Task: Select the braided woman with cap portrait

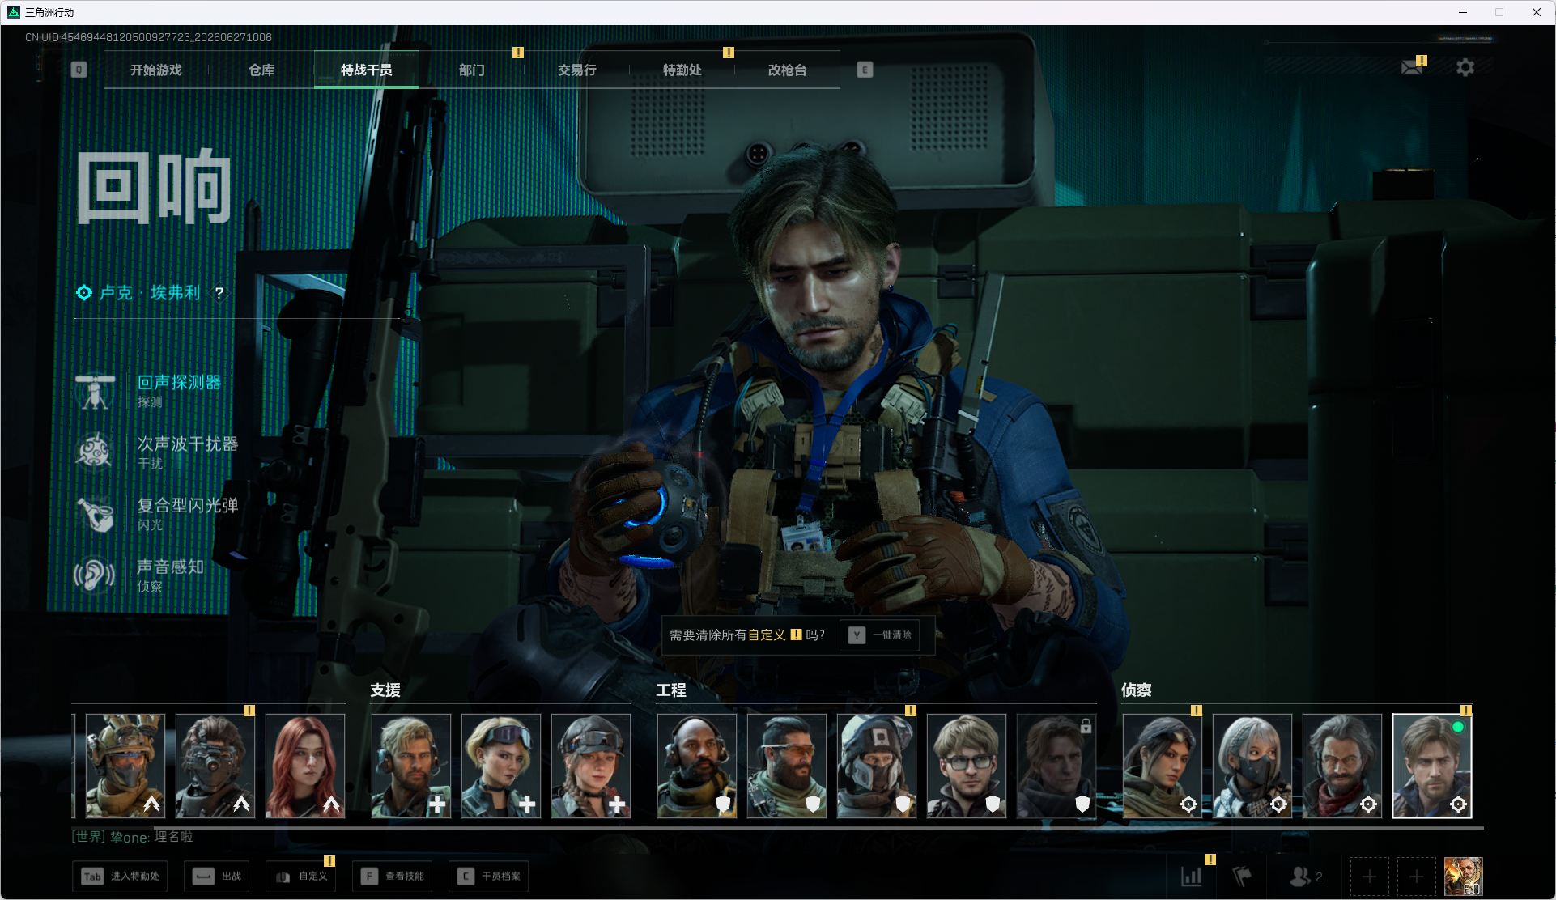Action: (591, 766)
